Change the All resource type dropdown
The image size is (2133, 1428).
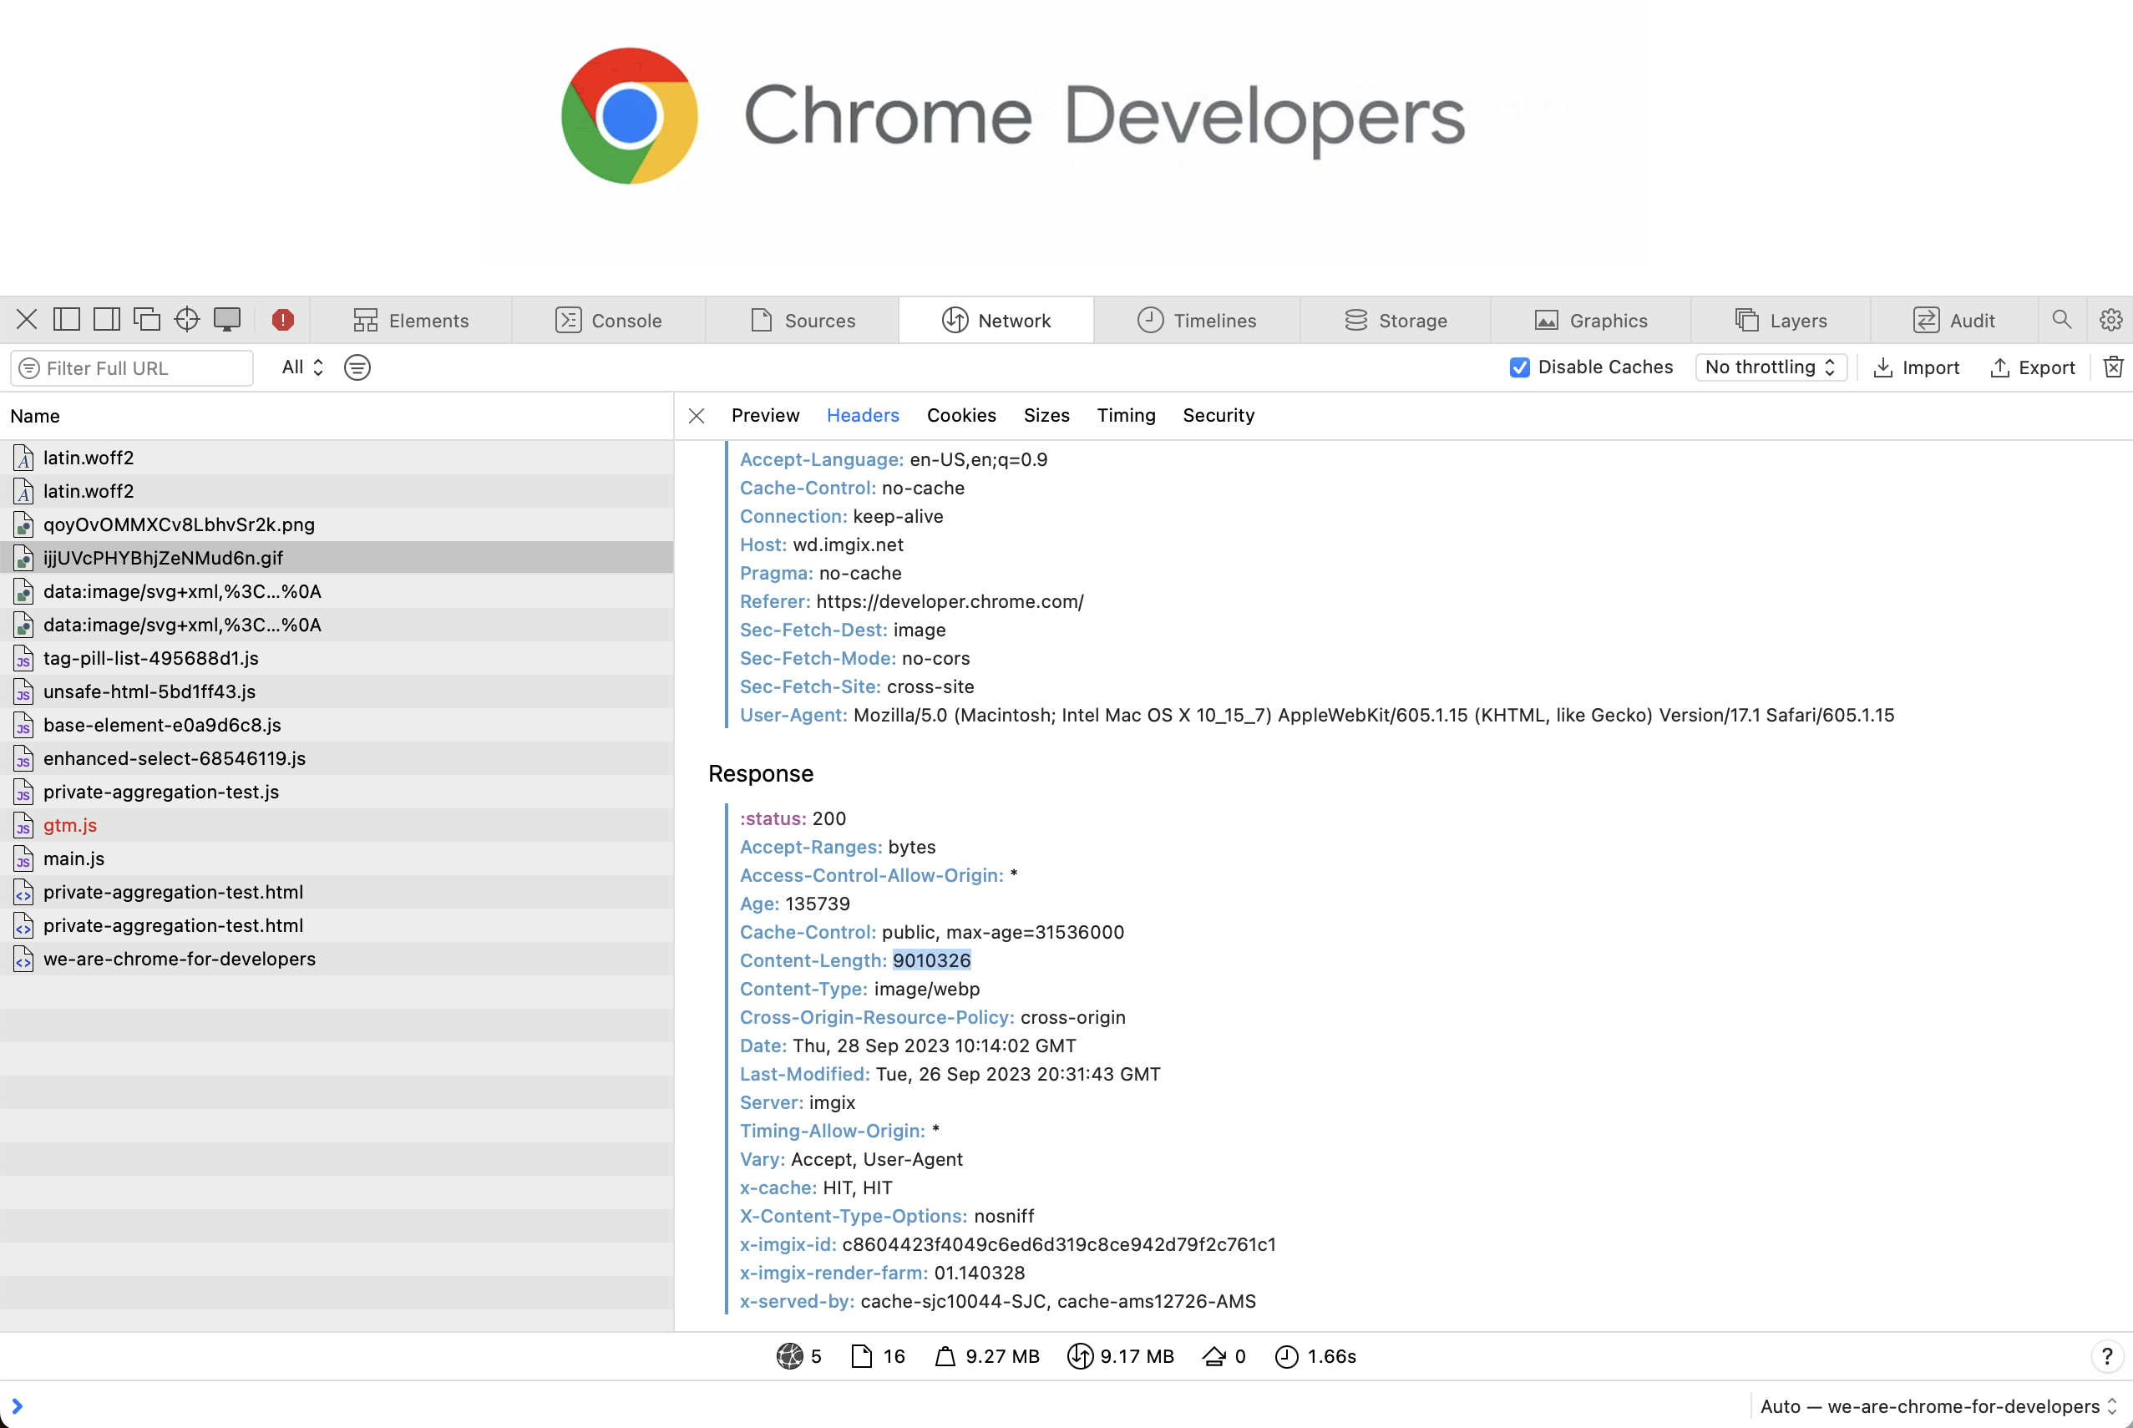301,367
